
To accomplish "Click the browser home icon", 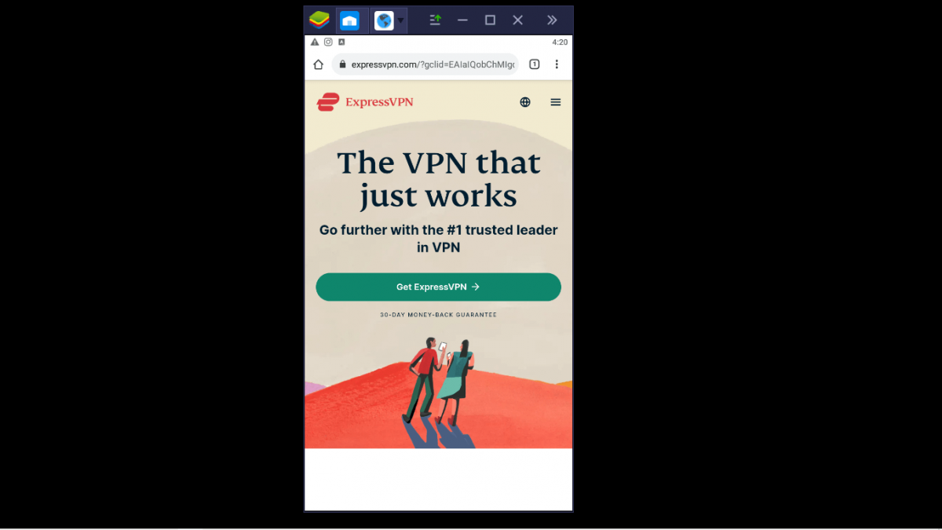I will point(318,64).
